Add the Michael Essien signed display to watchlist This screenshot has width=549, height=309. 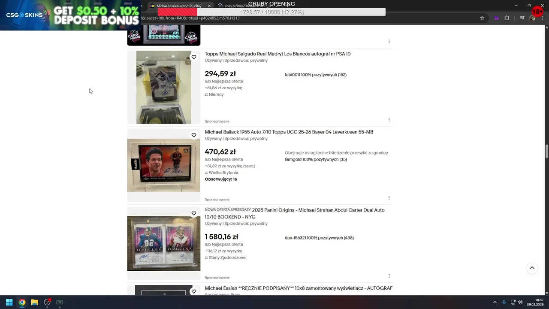[x=194, y=291]
